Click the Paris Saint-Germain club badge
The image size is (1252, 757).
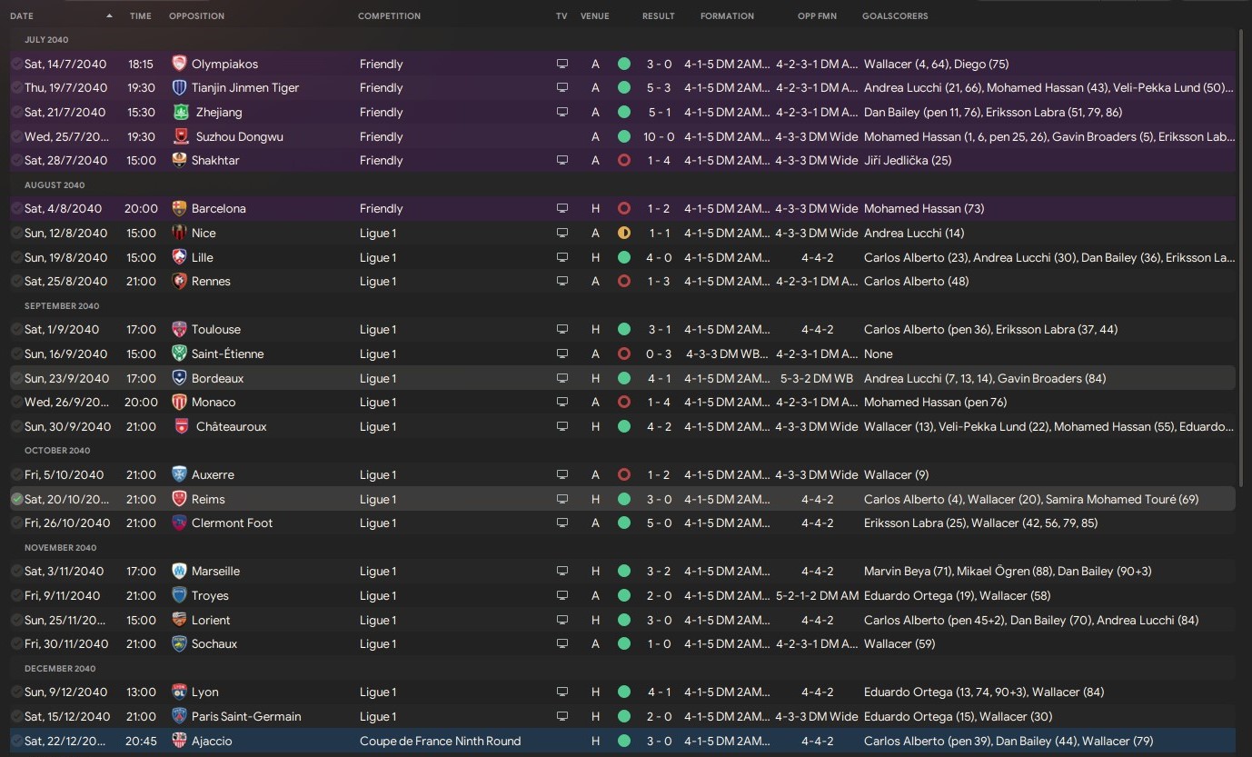[179, 716]
